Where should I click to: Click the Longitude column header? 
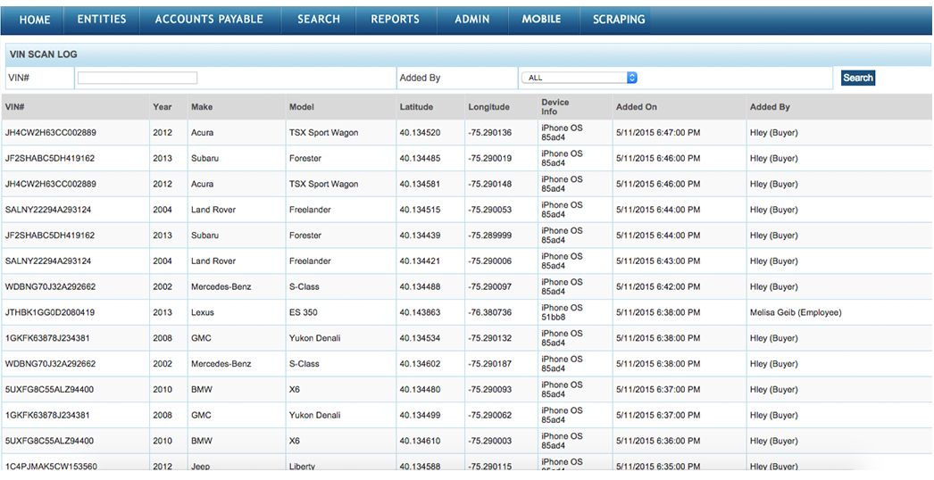[488, 107]
